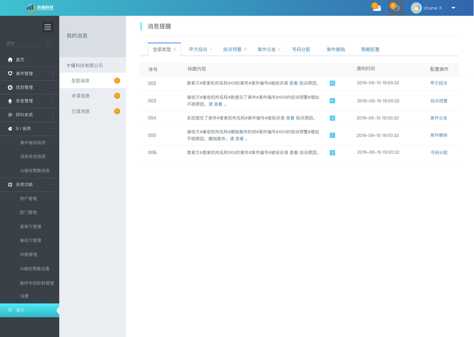Viewport: 474px width, 337px height.
Task: Open the speaker notifications icon with badge 6
Action: coord(396,7)
